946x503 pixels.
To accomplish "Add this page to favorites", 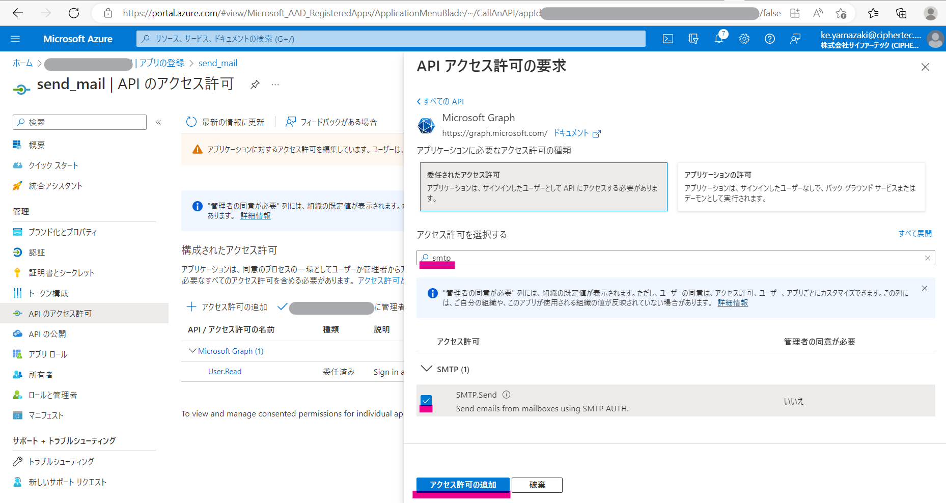I will coord(841,13).
